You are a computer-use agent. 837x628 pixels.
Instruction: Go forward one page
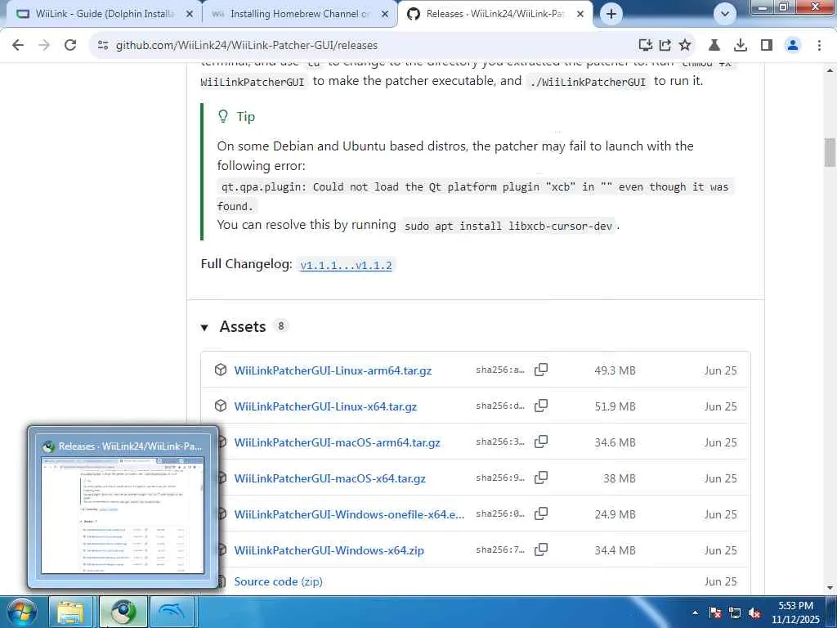pyautogui.click(x=44, y=45)
